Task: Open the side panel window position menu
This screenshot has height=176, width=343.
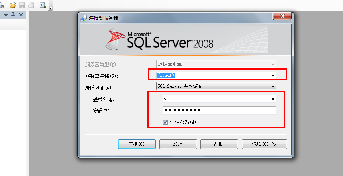Action: click(x=6, y=15)
